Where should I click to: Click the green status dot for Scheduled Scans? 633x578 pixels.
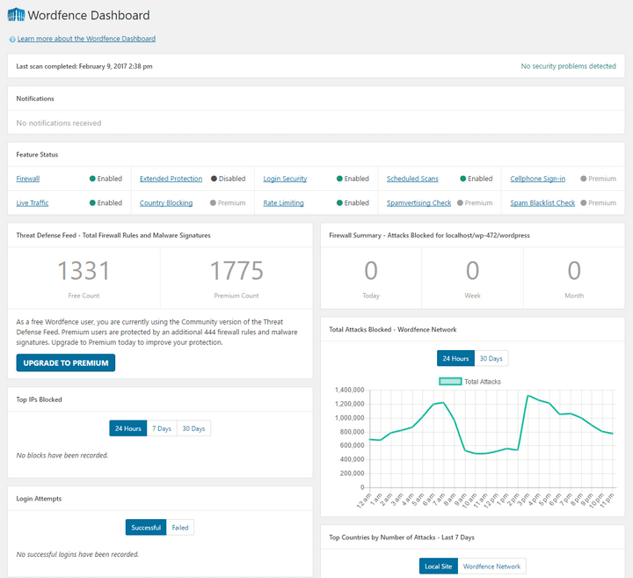click(x=463, y=179)
